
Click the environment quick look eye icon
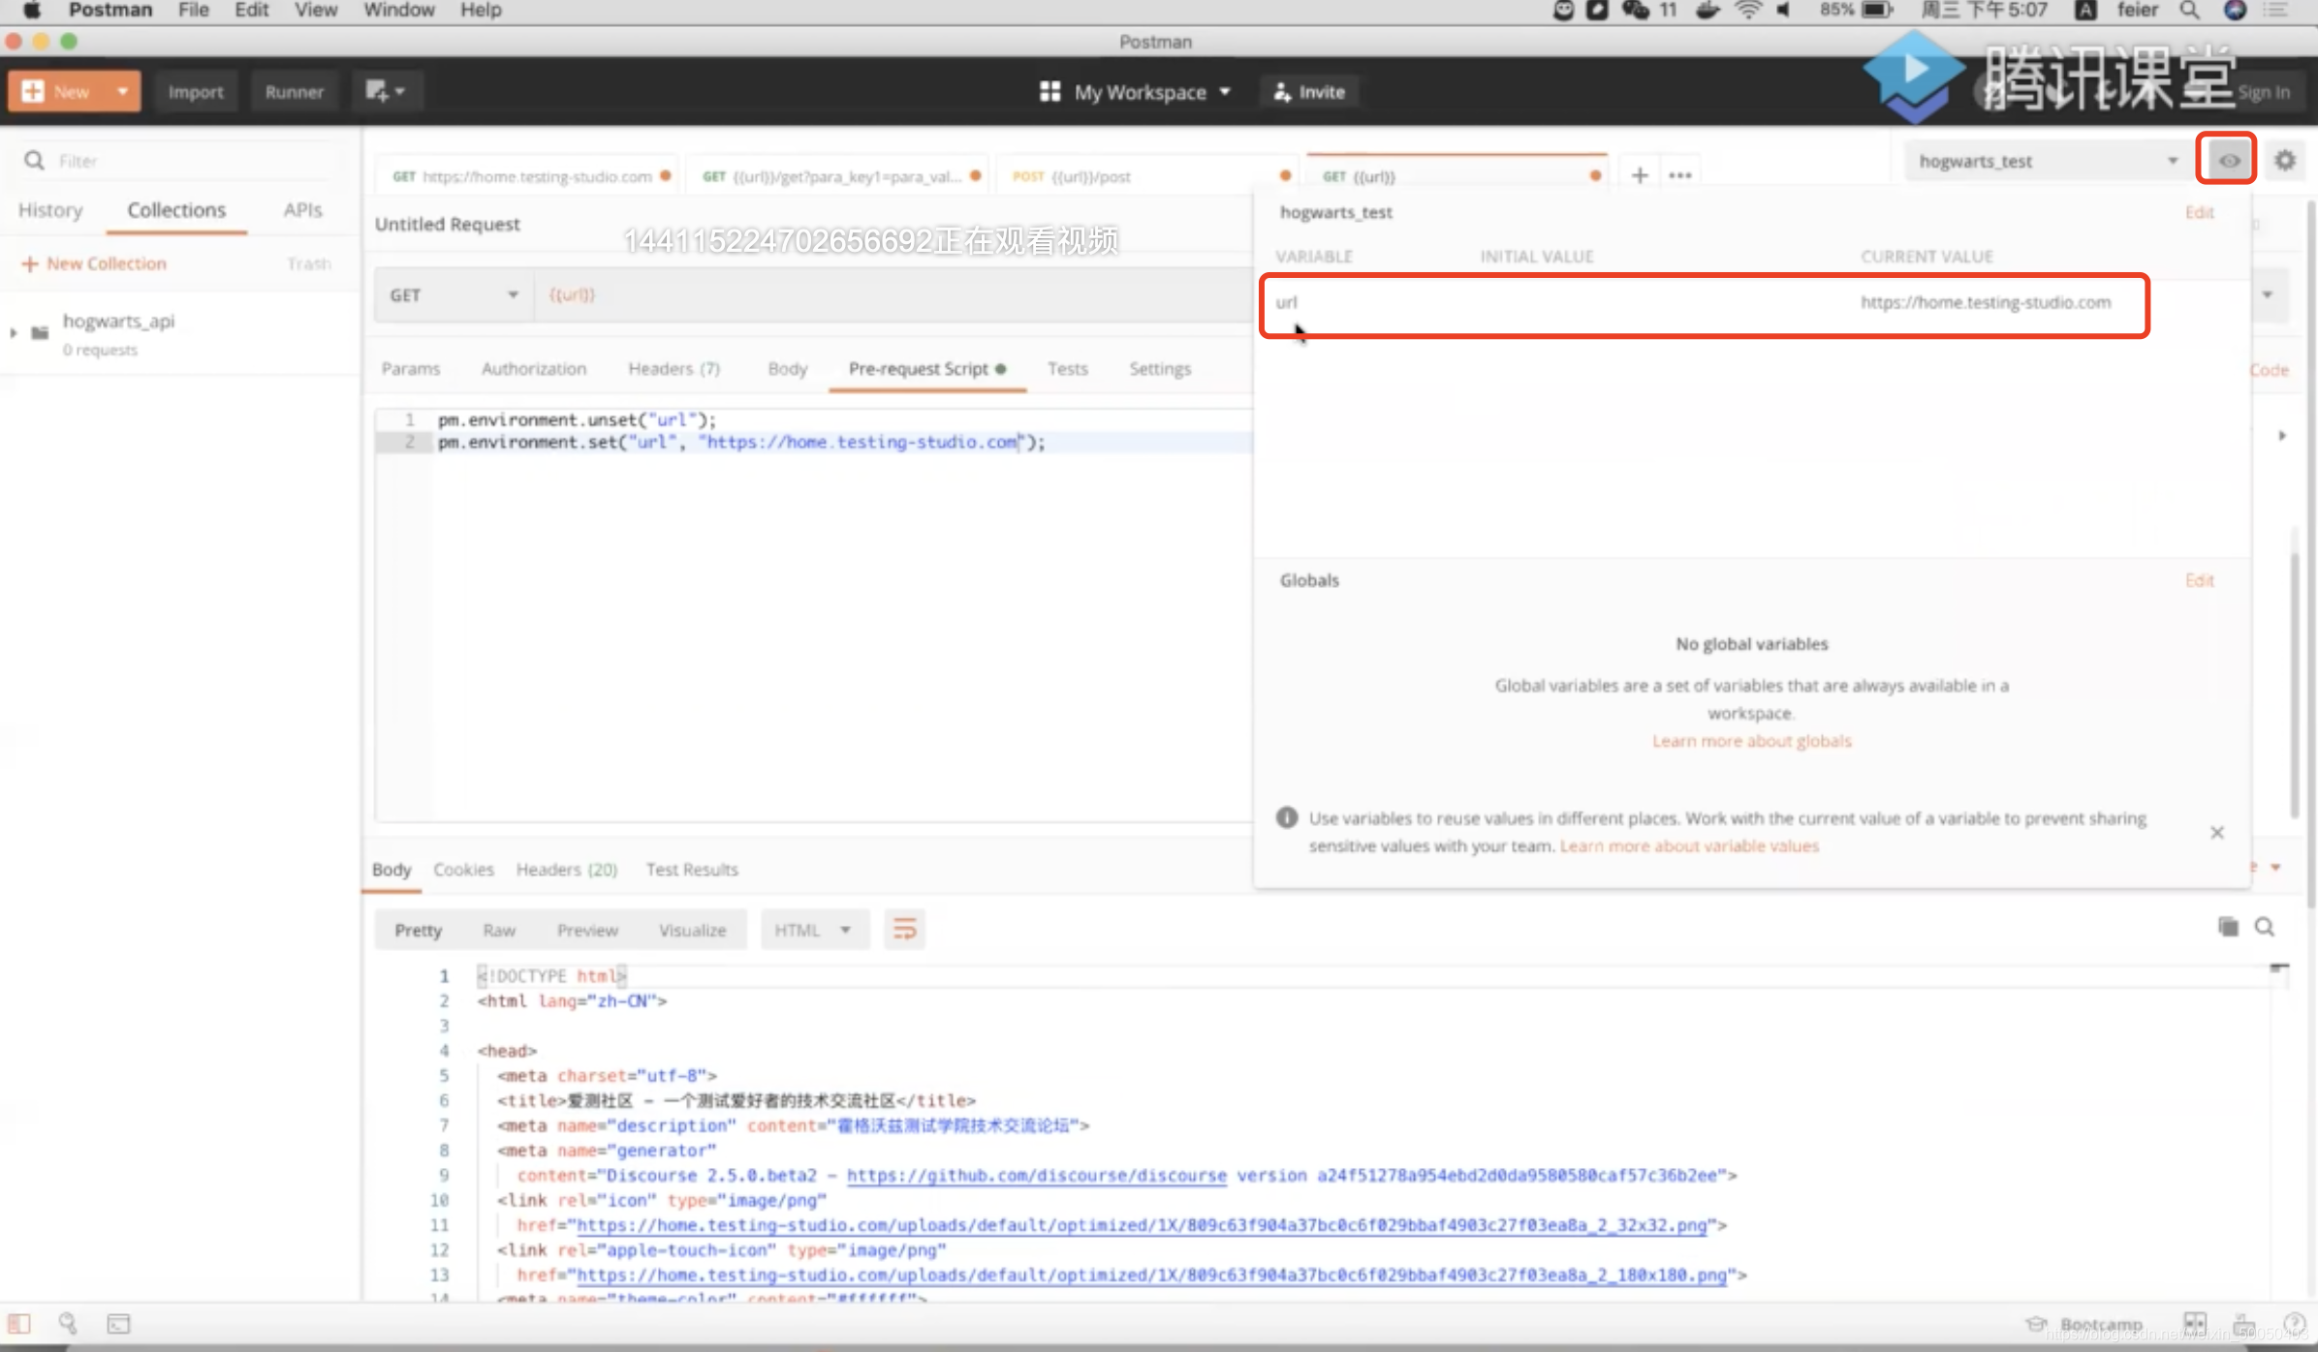[x=2228, y=160]
